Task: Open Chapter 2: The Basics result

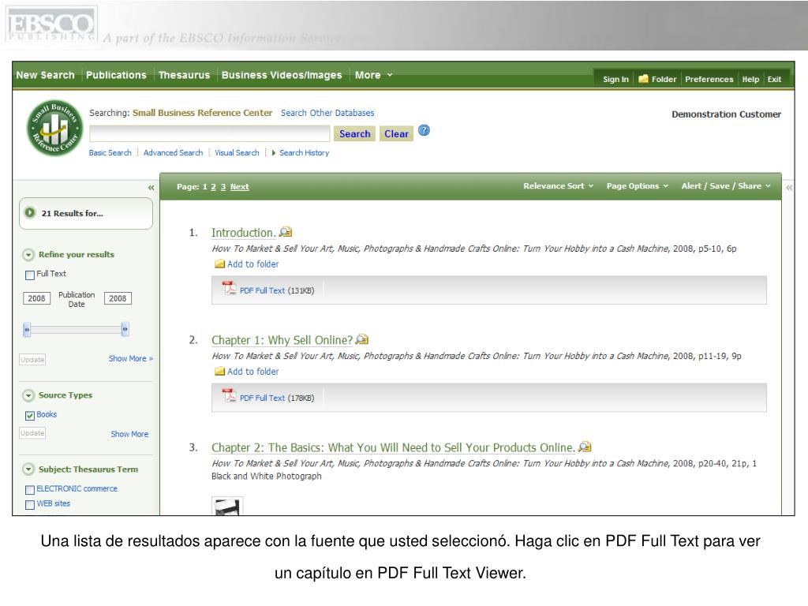Action: tap(393, 447)
